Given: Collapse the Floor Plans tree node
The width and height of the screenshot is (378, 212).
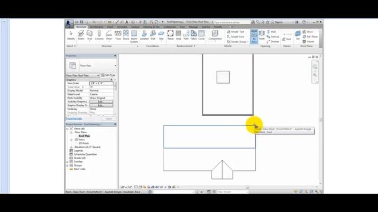Looking at the screenshot, I should (71, 132).
